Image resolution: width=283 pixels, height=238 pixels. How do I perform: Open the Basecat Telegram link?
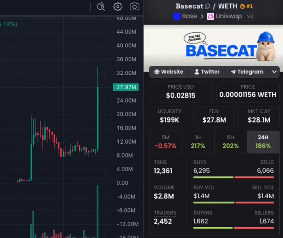[247, 72]
